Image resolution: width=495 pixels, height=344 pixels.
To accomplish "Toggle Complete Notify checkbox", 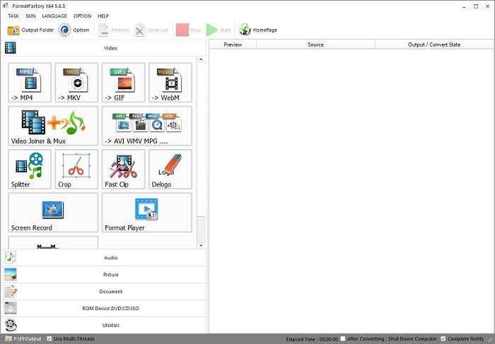I will tap(443, 338).
